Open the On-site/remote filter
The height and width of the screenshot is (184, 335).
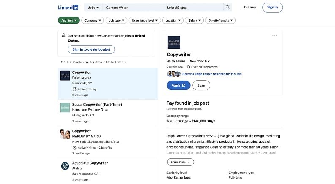[x=221, y=20]
